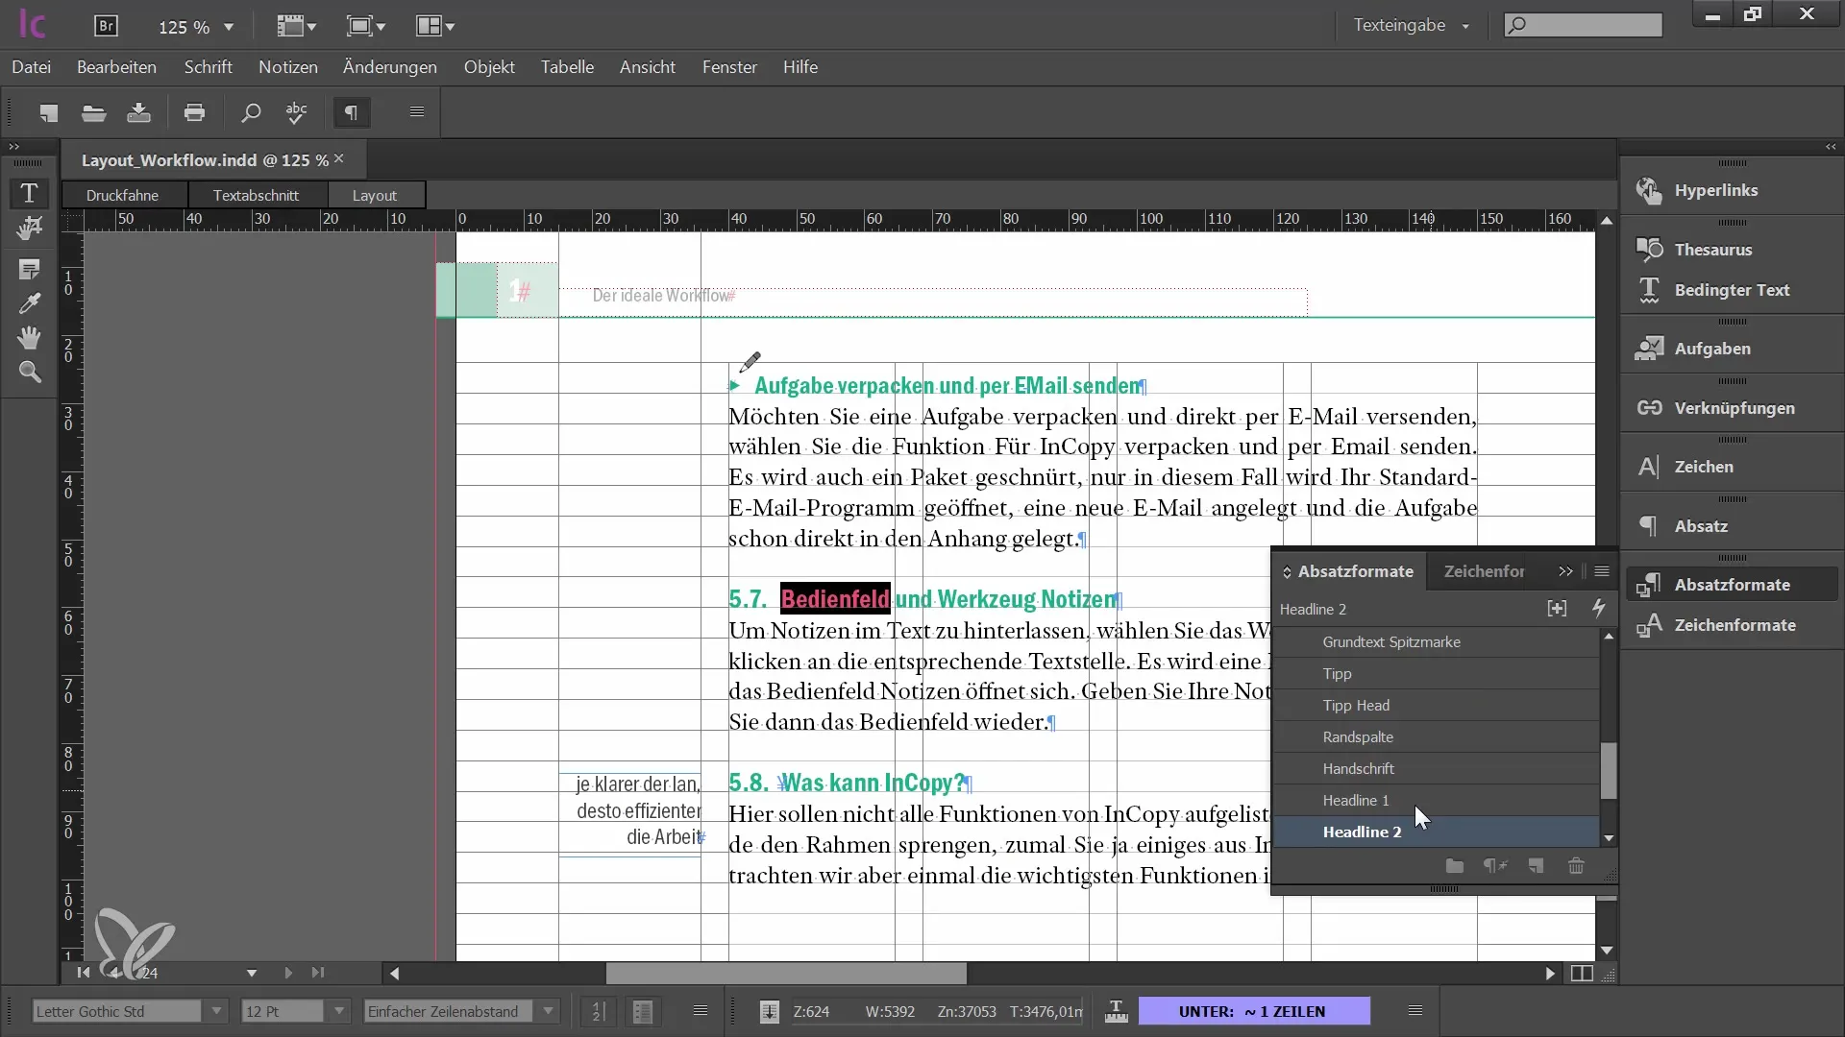The height and width of the screenshot is (1037, 1845).
Task: Click the Paragraph Styles panel icon
Action: tap(1651, 584)
